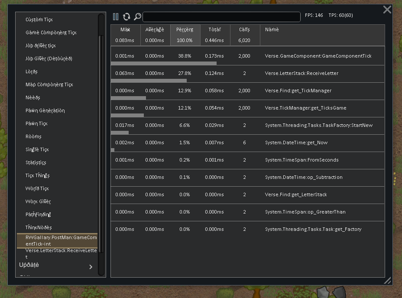This screenshot has width=402, height=298.
Task: Select the World Tick entry
Action: 37,188
